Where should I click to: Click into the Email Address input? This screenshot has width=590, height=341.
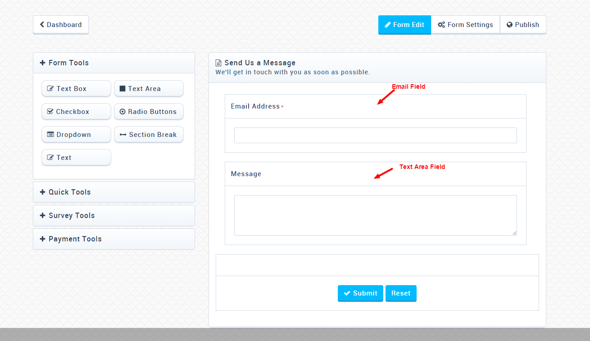click(375, 136)
